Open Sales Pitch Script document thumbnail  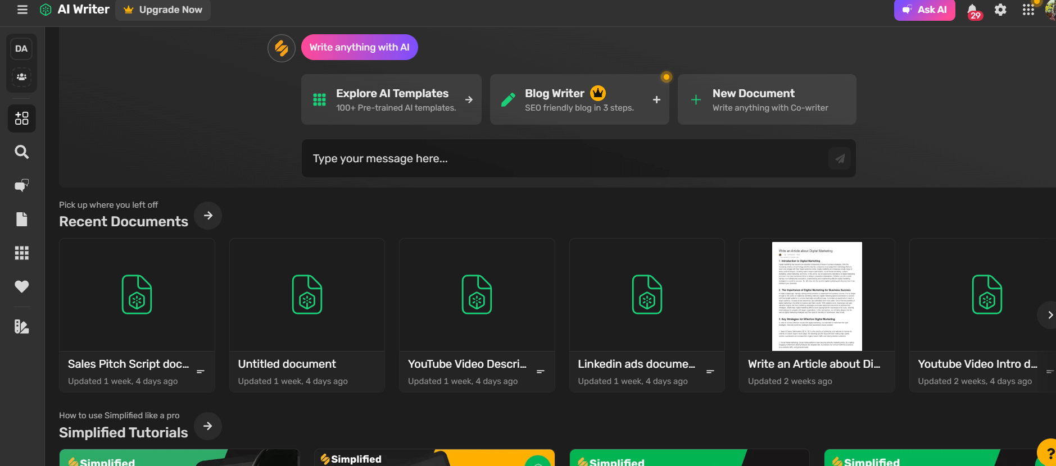tap(137, 295)
